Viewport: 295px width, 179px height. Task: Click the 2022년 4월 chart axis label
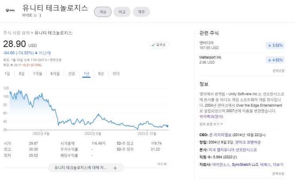click(x=41, y=134)
